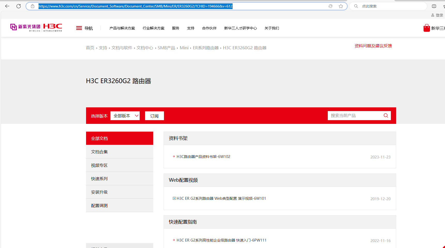445x248 pixels.
Task: Click the 登录 user icon
Action: click(433, 15)
